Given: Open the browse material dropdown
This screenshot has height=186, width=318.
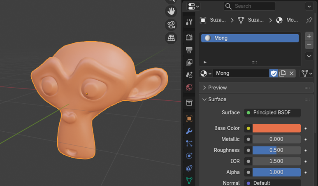Looking at the screenshot, I should (206, 73).
